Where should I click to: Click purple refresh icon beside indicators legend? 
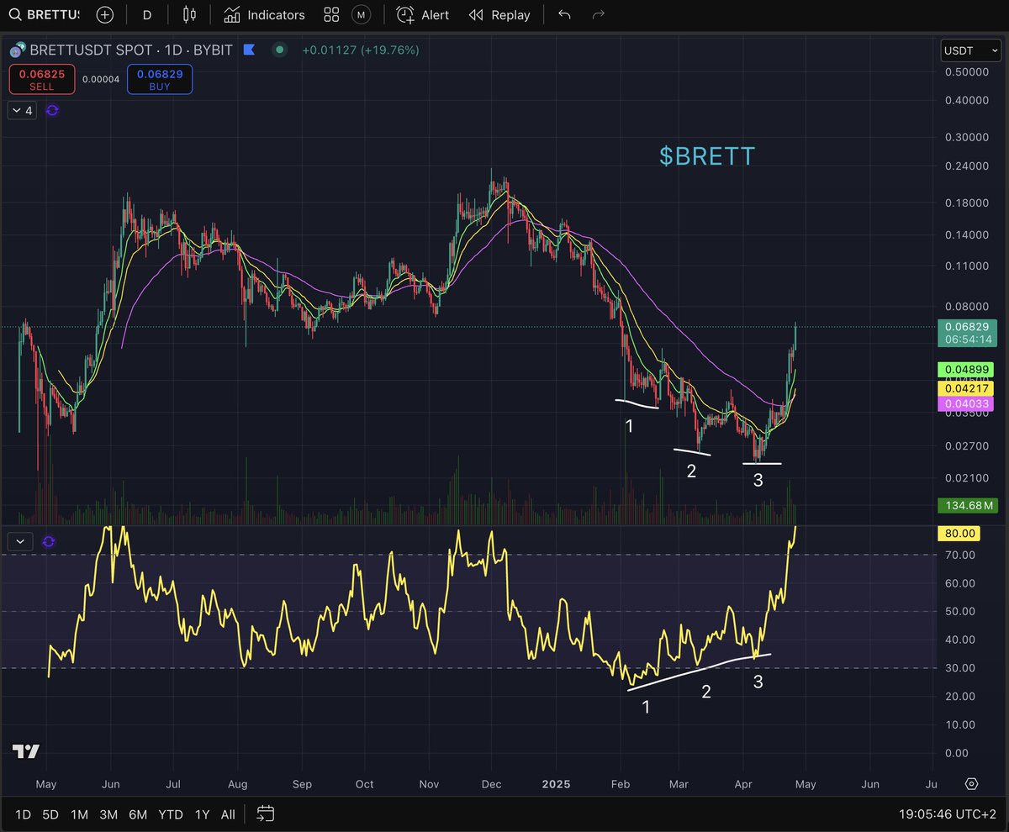pyautogui.click(x=52, y=110)
